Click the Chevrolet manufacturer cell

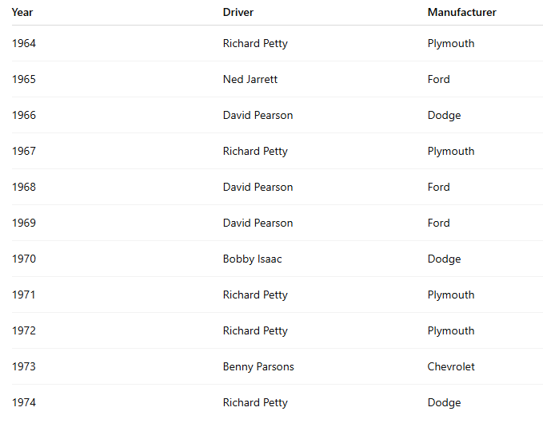[x=451, y=367]
